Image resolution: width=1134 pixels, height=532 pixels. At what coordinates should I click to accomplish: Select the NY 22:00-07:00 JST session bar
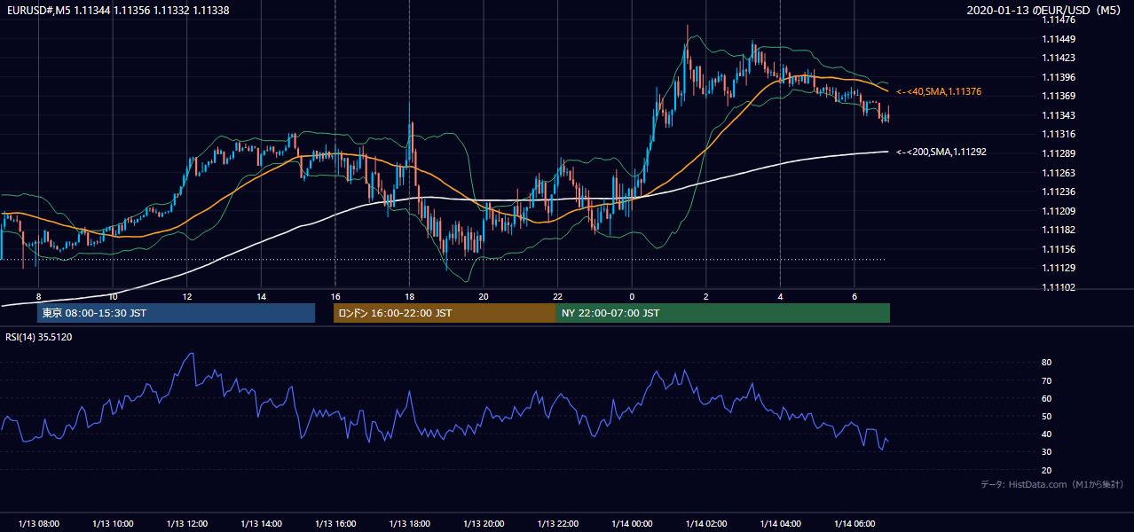pyautogui.click(x=723, y=313)
